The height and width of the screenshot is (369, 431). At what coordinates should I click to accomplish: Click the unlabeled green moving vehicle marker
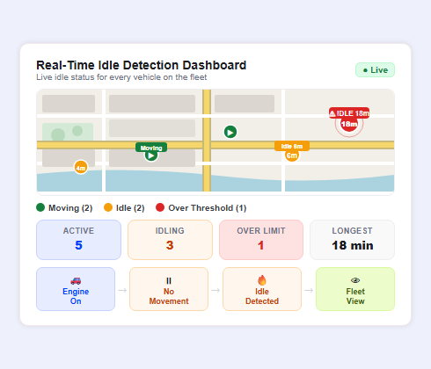click(230, 133)
